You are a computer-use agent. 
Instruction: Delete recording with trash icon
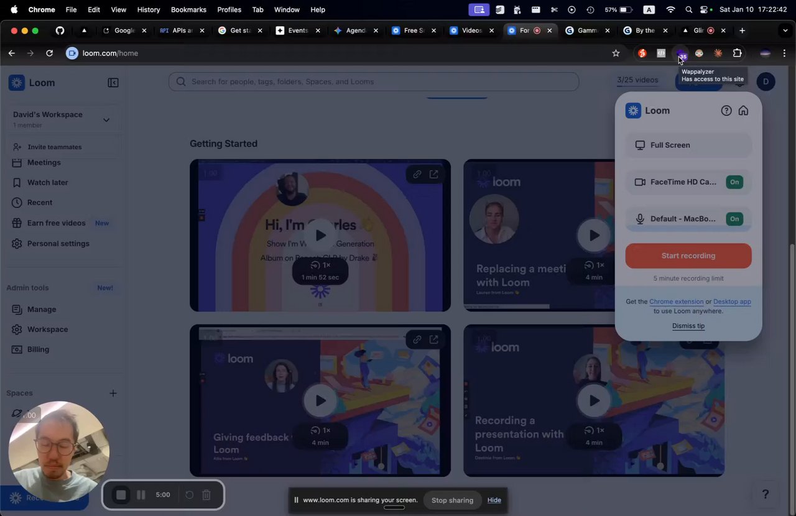coord(206,495)
